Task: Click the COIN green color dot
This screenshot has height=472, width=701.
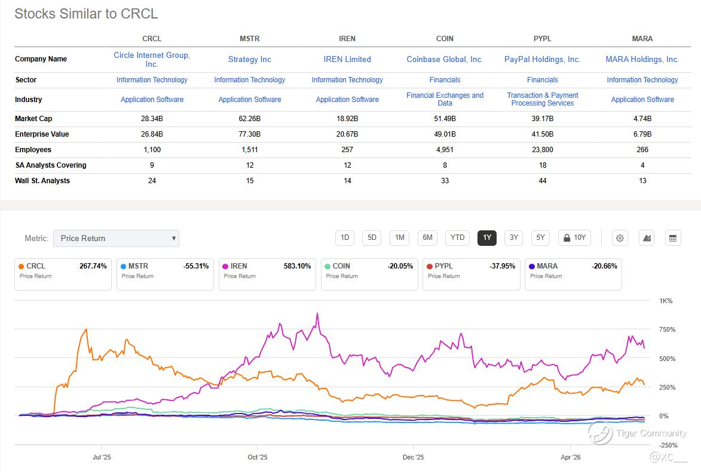Action: (x=327, y=266)
